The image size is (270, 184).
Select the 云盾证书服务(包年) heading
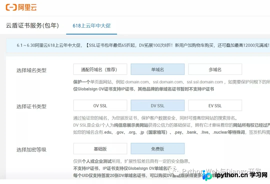[32, 25]
